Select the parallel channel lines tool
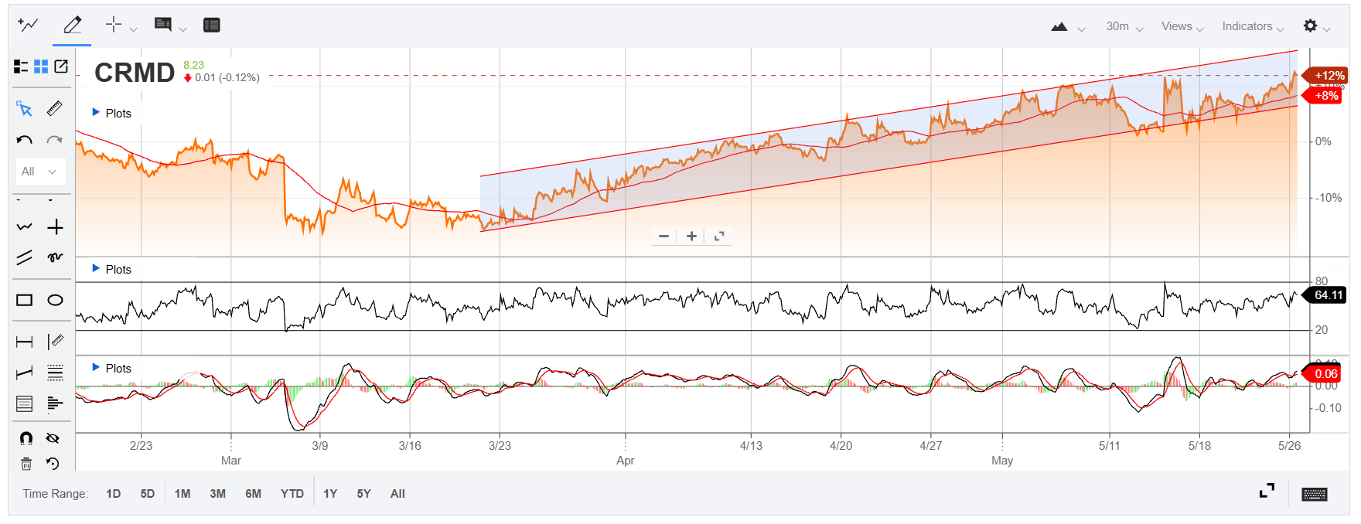 [25, 257]
